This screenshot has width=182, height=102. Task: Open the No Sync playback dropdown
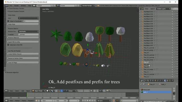[x=104, y=101]
